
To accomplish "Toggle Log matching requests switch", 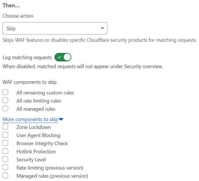I will point(63,57).
